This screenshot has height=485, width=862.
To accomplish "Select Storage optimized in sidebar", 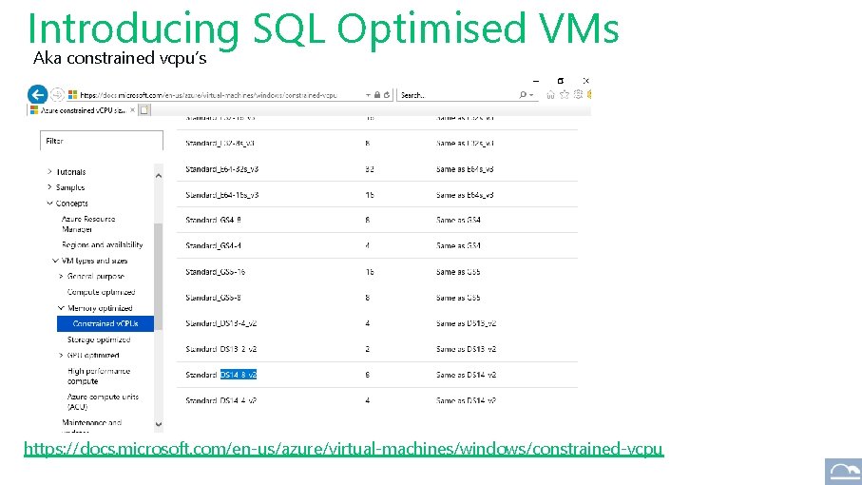I will 99,339.
